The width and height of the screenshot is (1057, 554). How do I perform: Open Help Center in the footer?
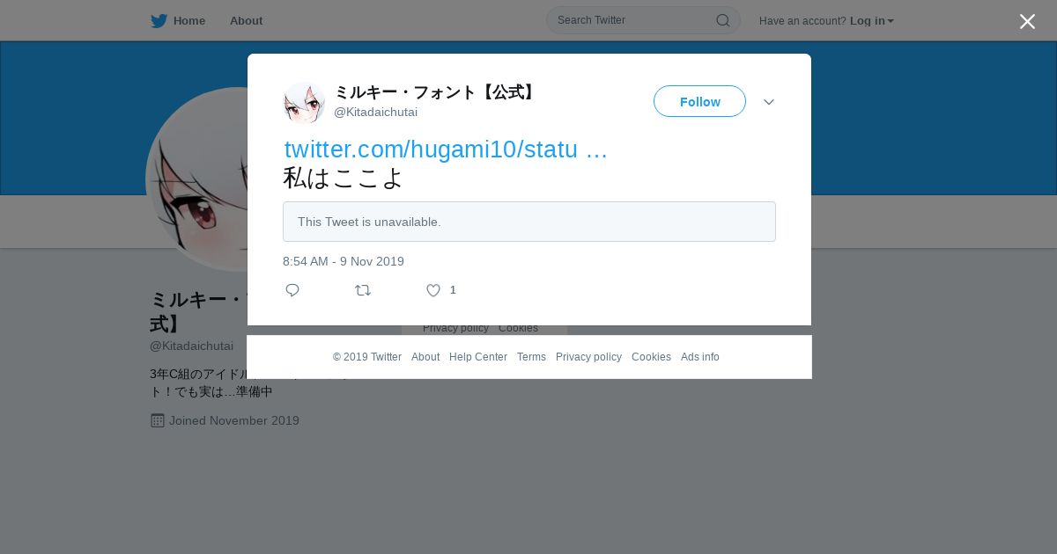point(478,357)
